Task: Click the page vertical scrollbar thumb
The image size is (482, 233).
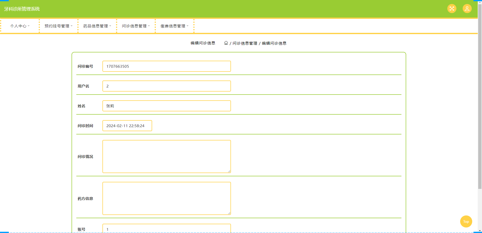Action: 480,97
